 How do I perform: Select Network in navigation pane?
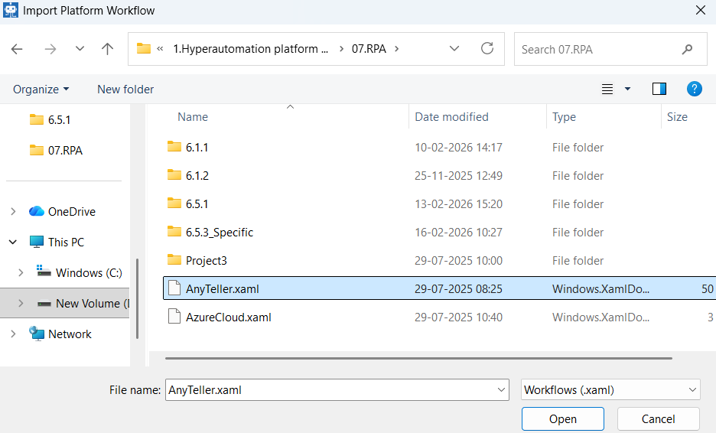click(60, 334)
